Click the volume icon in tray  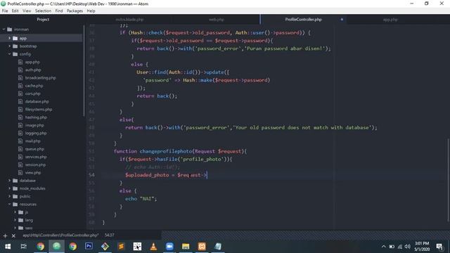[408, 247]
